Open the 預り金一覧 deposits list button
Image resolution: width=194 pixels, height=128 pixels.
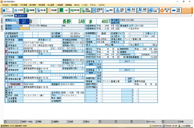[x=165, y=10]
